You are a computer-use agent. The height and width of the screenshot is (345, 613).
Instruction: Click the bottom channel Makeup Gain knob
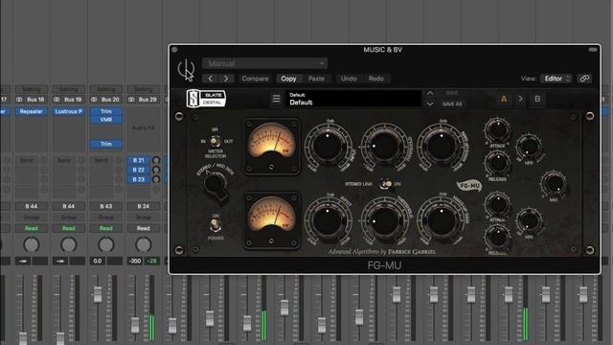(x=441, y=221)
